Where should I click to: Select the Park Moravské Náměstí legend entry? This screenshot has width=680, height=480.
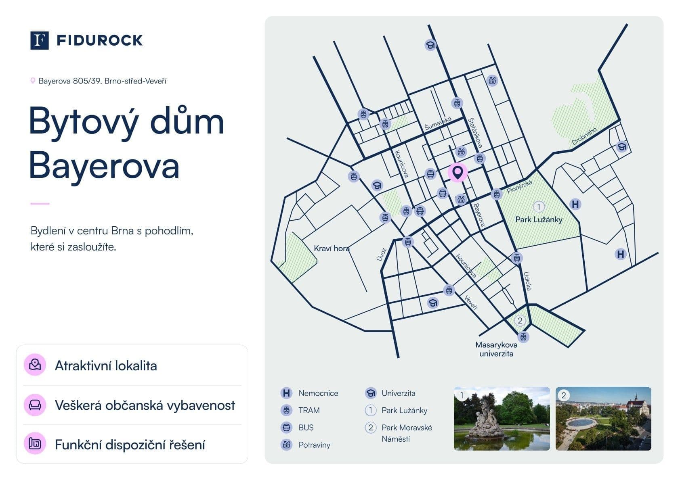(x=407, y=432)
